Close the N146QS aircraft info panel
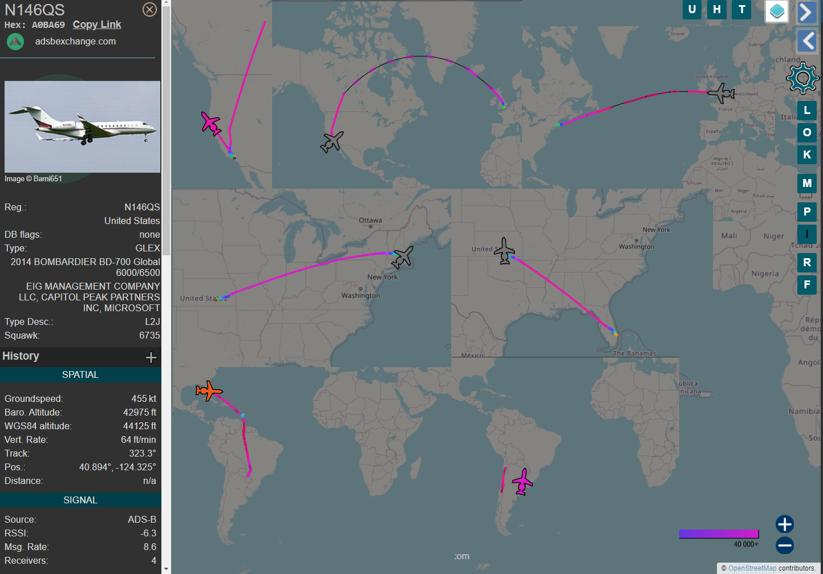This screenshot has width=823, height=574. 149,10
